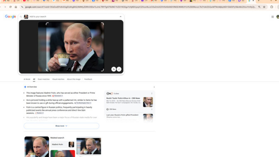Click the small image thumbnail in search box
279x157 pixels.
26,17
